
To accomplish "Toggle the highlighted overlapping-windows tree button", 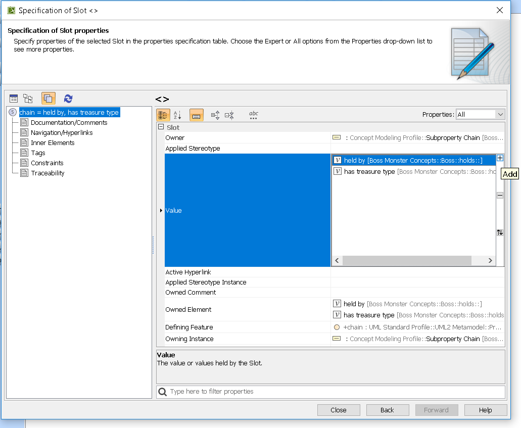I will 49,99.
